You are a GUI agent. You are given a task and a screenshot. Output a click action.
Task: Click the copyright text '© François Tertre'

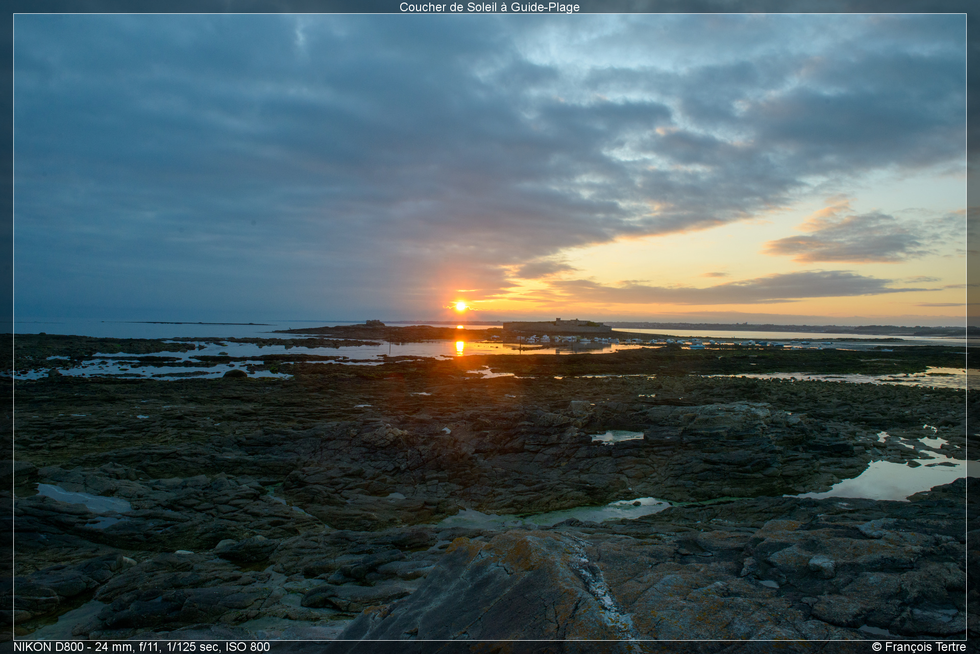(919, 647)
